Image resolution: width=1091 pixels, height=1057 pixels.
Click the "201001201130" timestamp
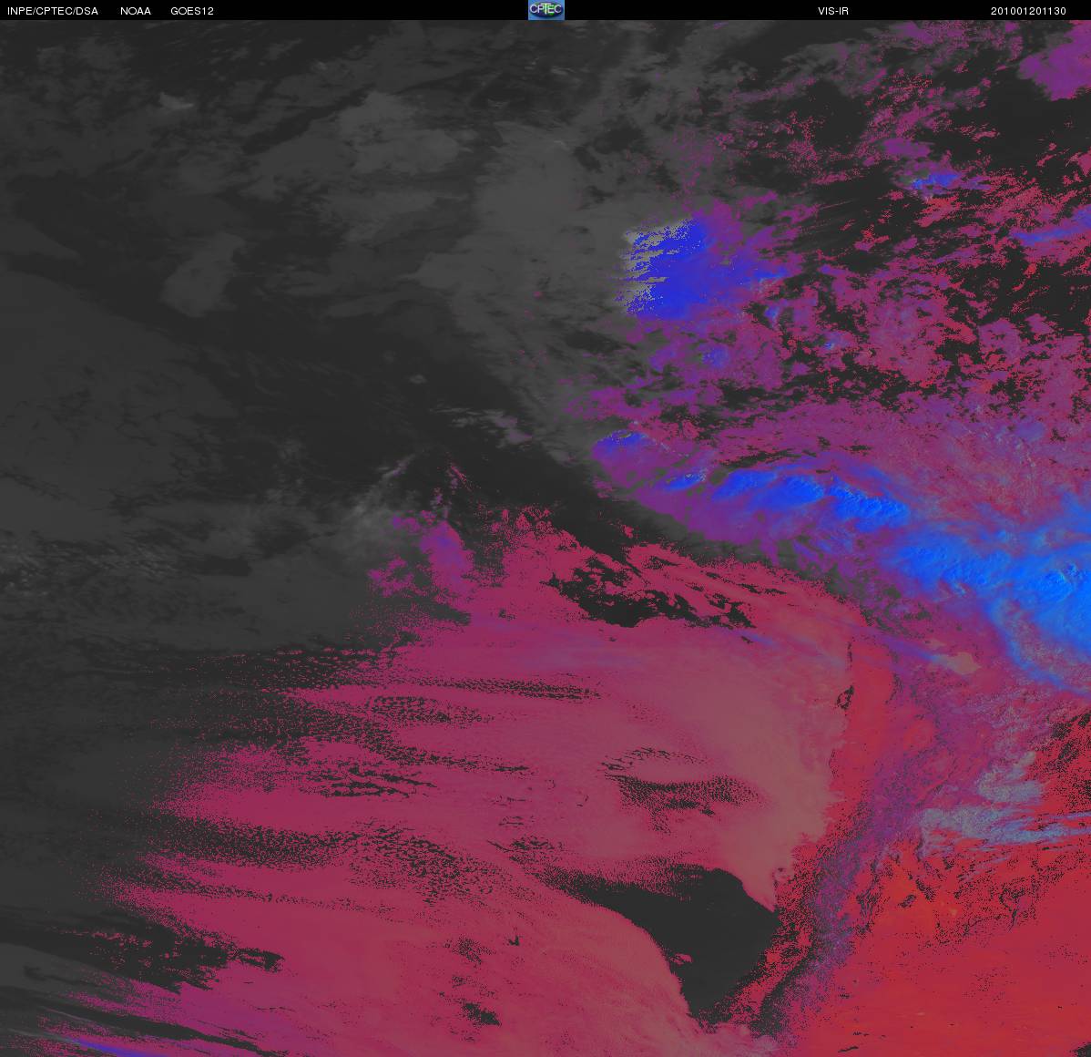coord(1028,11)
